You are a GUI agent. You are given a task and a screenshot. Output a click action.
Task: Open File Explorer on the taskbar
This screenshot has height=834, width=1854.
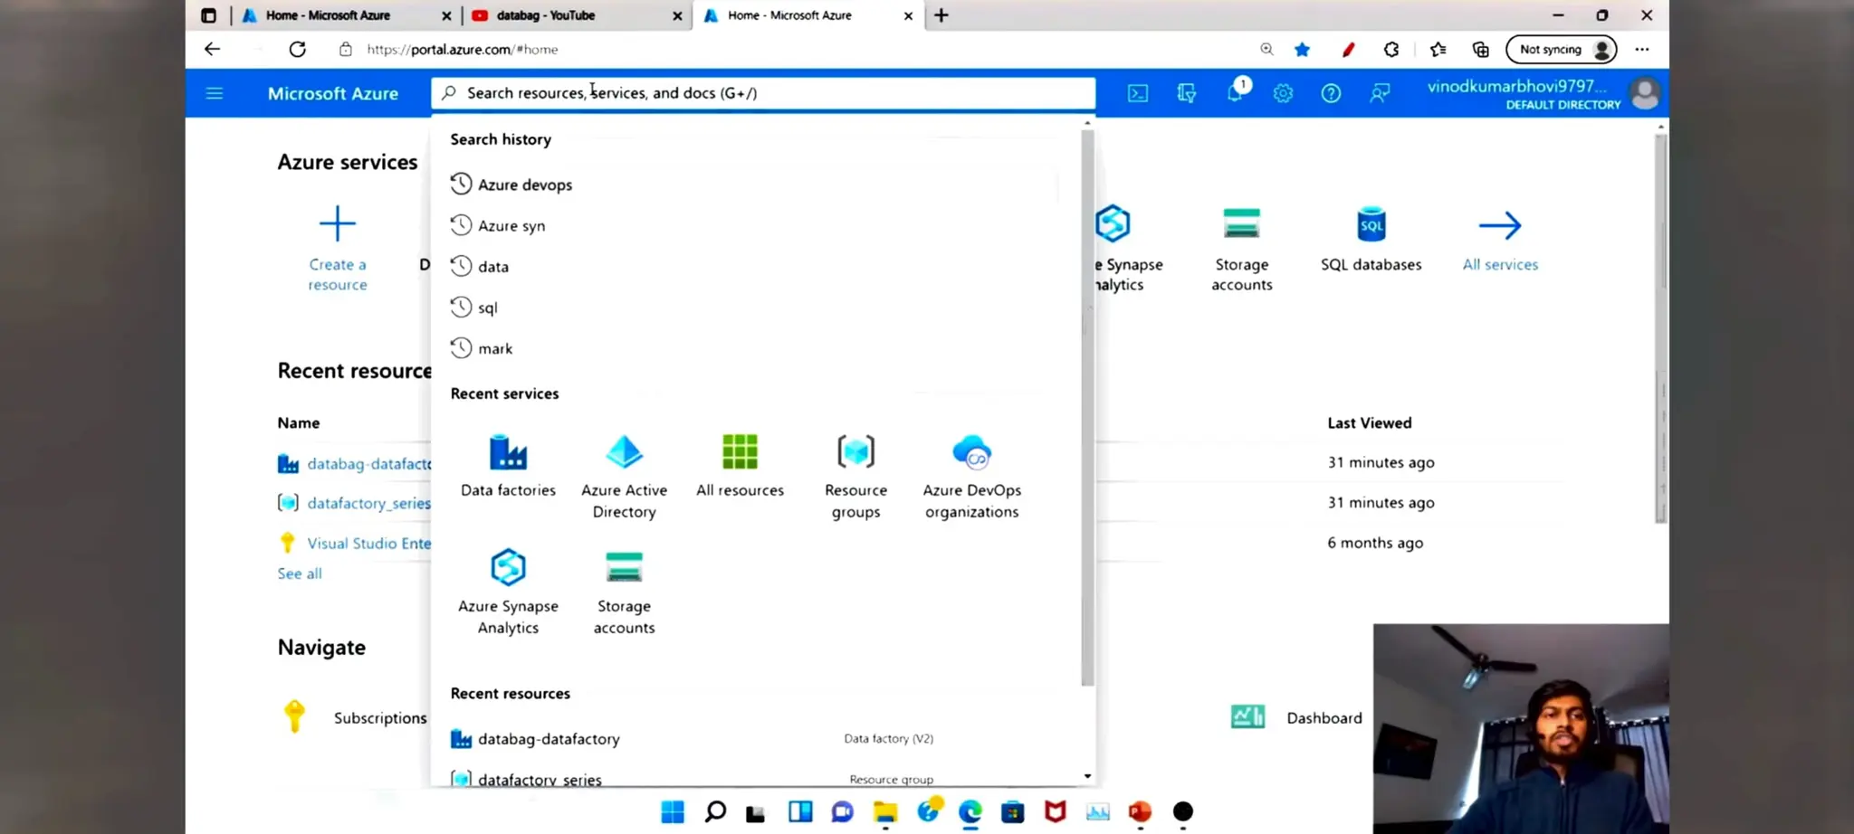click(x=885, y=811)
